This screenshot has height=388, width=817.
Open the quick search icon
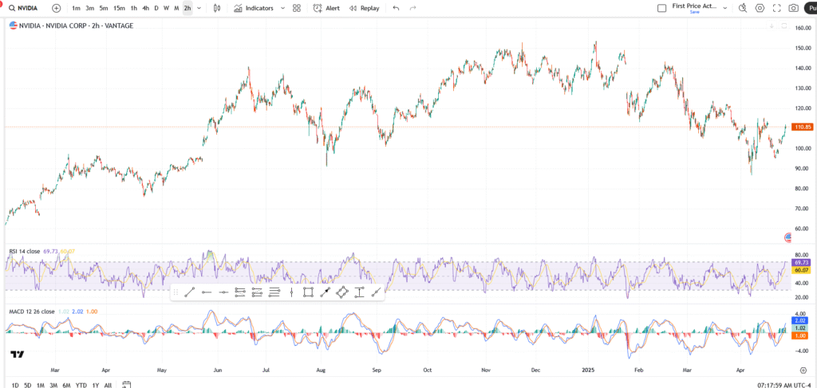[743, 8]
